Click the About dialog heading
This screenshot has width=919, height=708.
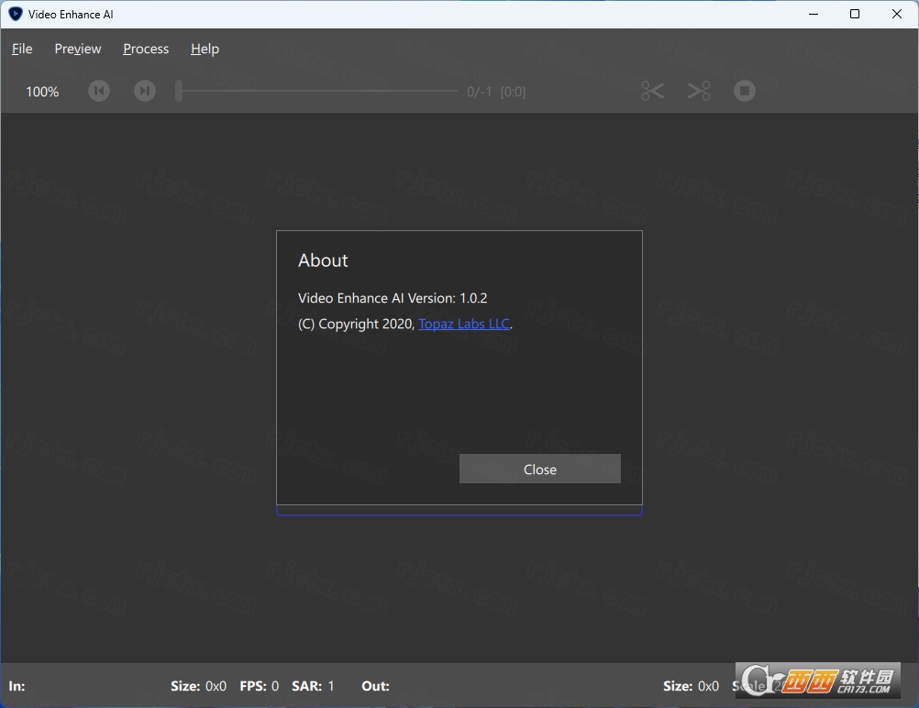coord(323,260)
